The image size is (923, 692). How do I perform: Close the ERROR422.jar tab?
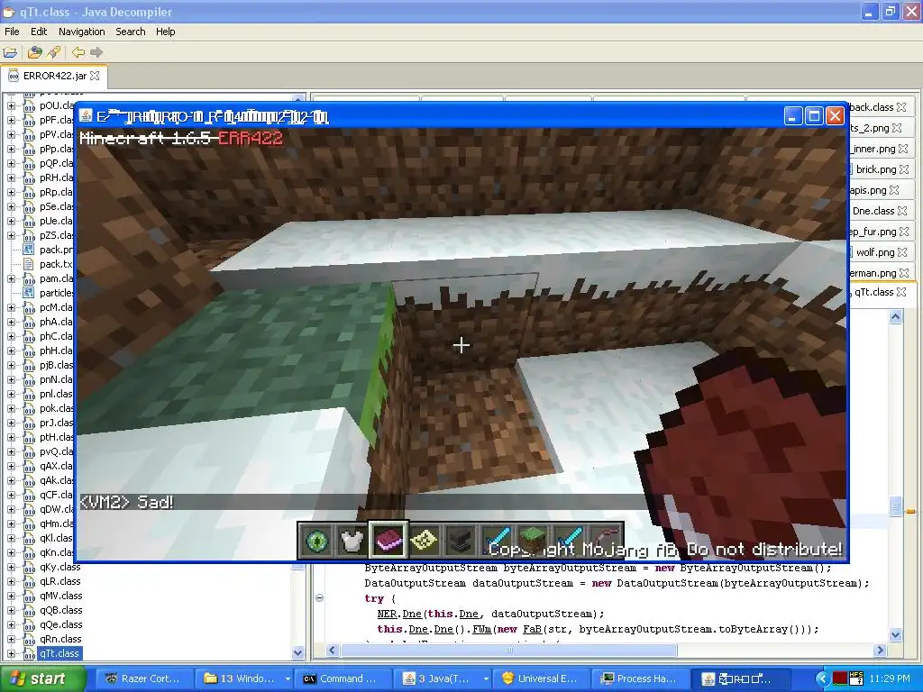coord(95,76)
